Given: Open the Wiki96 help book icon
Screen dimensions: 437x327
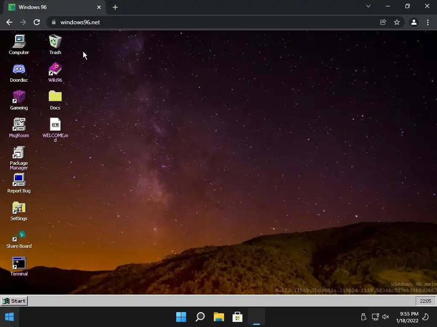Looking at the screenshot, I should 55,72.
